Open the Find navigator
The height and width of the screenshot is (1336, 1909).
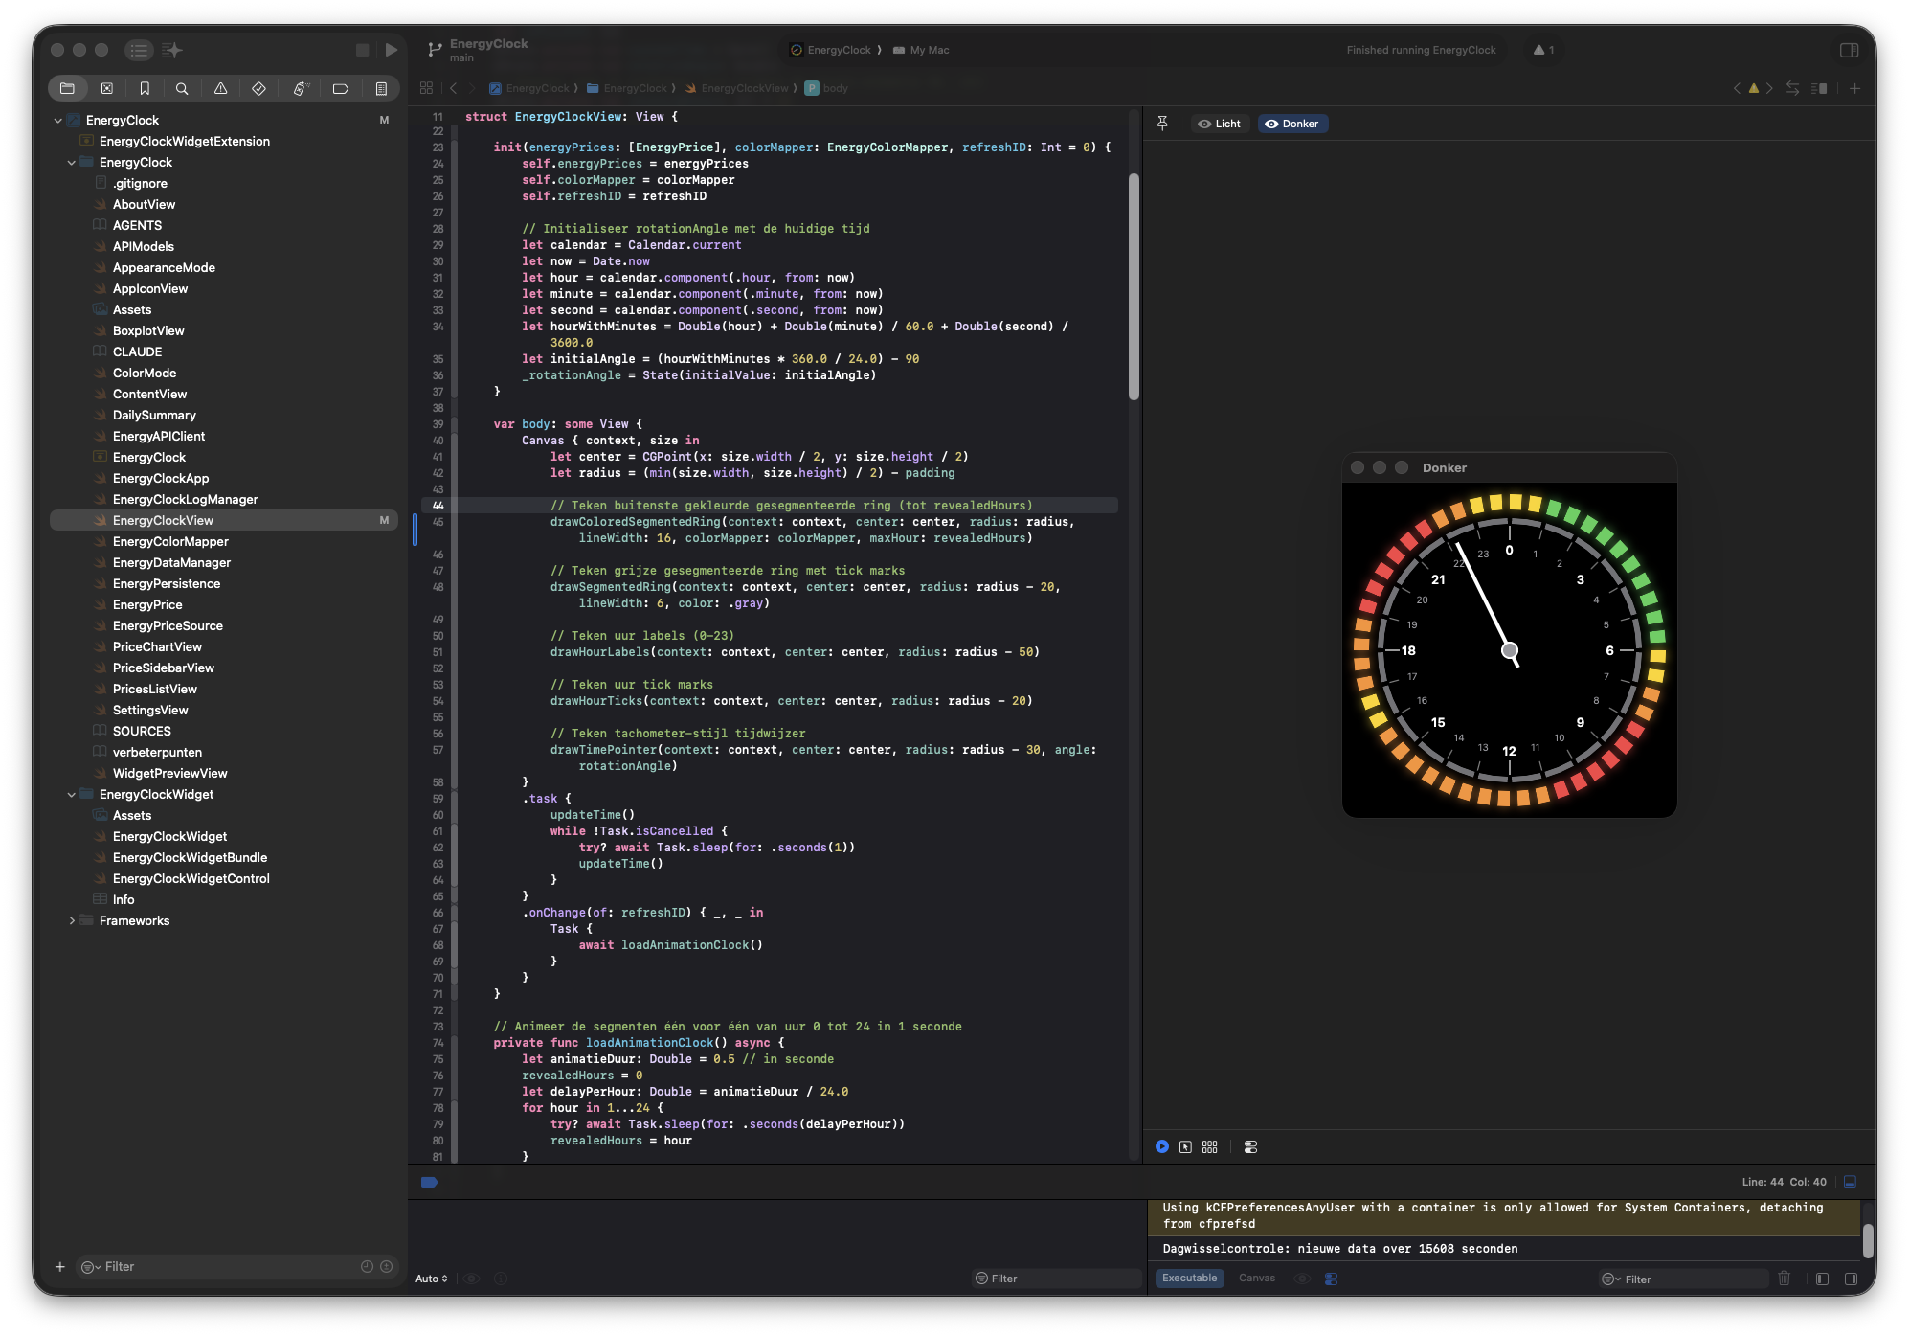point(183,88)
